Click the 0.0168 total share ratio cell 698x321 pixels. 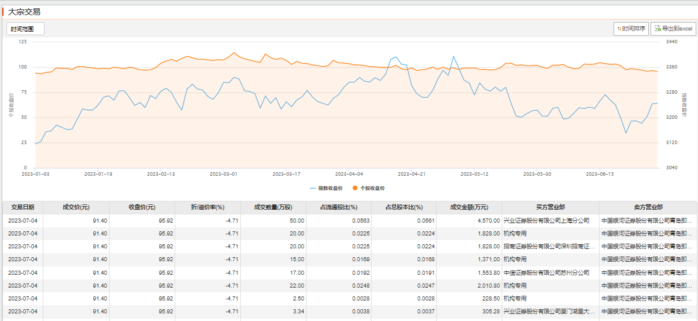click(404, 259)
